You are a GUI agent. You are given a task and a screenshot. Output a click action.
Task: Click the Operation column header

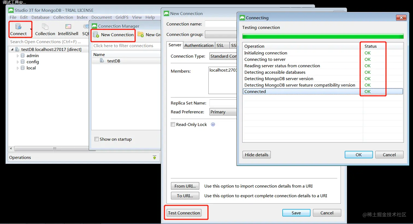(x=303, y=46)
